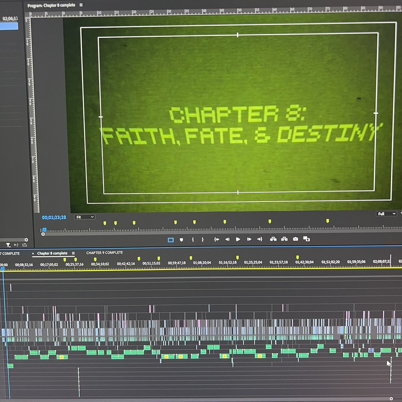Click the 00;59;47;18 timeline ruler timecode

coord(177,263)
